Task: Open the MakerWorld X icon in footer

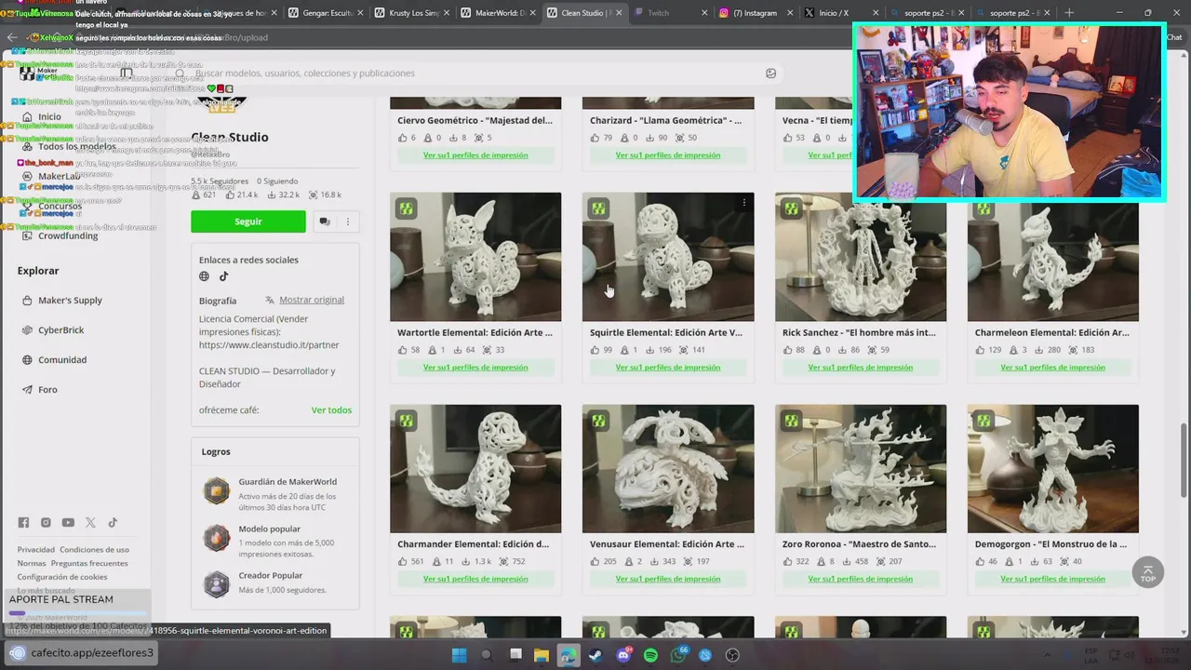Action: [x=90, y=523]
